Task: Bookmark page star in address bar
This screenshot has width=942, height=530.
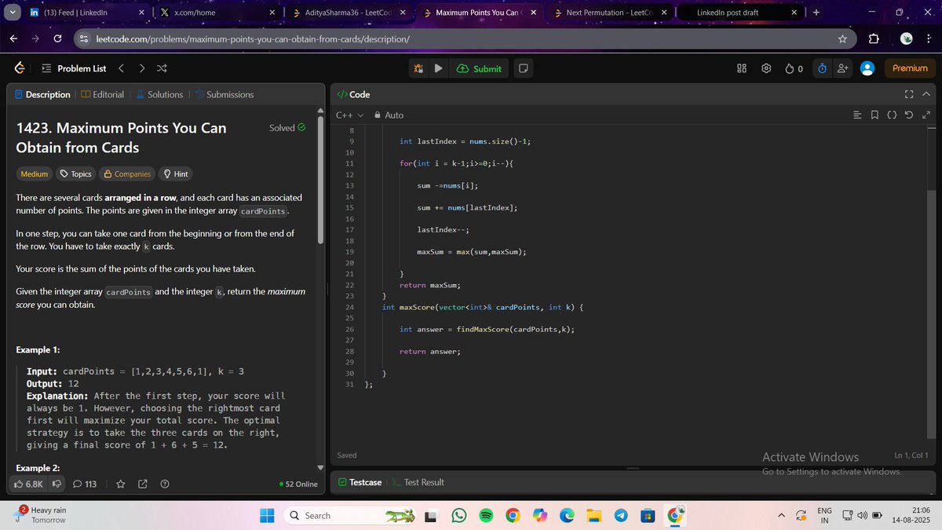Action: (842, 38)
